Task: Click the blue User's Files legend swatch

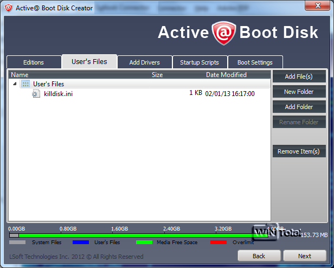Action: click(x=81, y=242)
